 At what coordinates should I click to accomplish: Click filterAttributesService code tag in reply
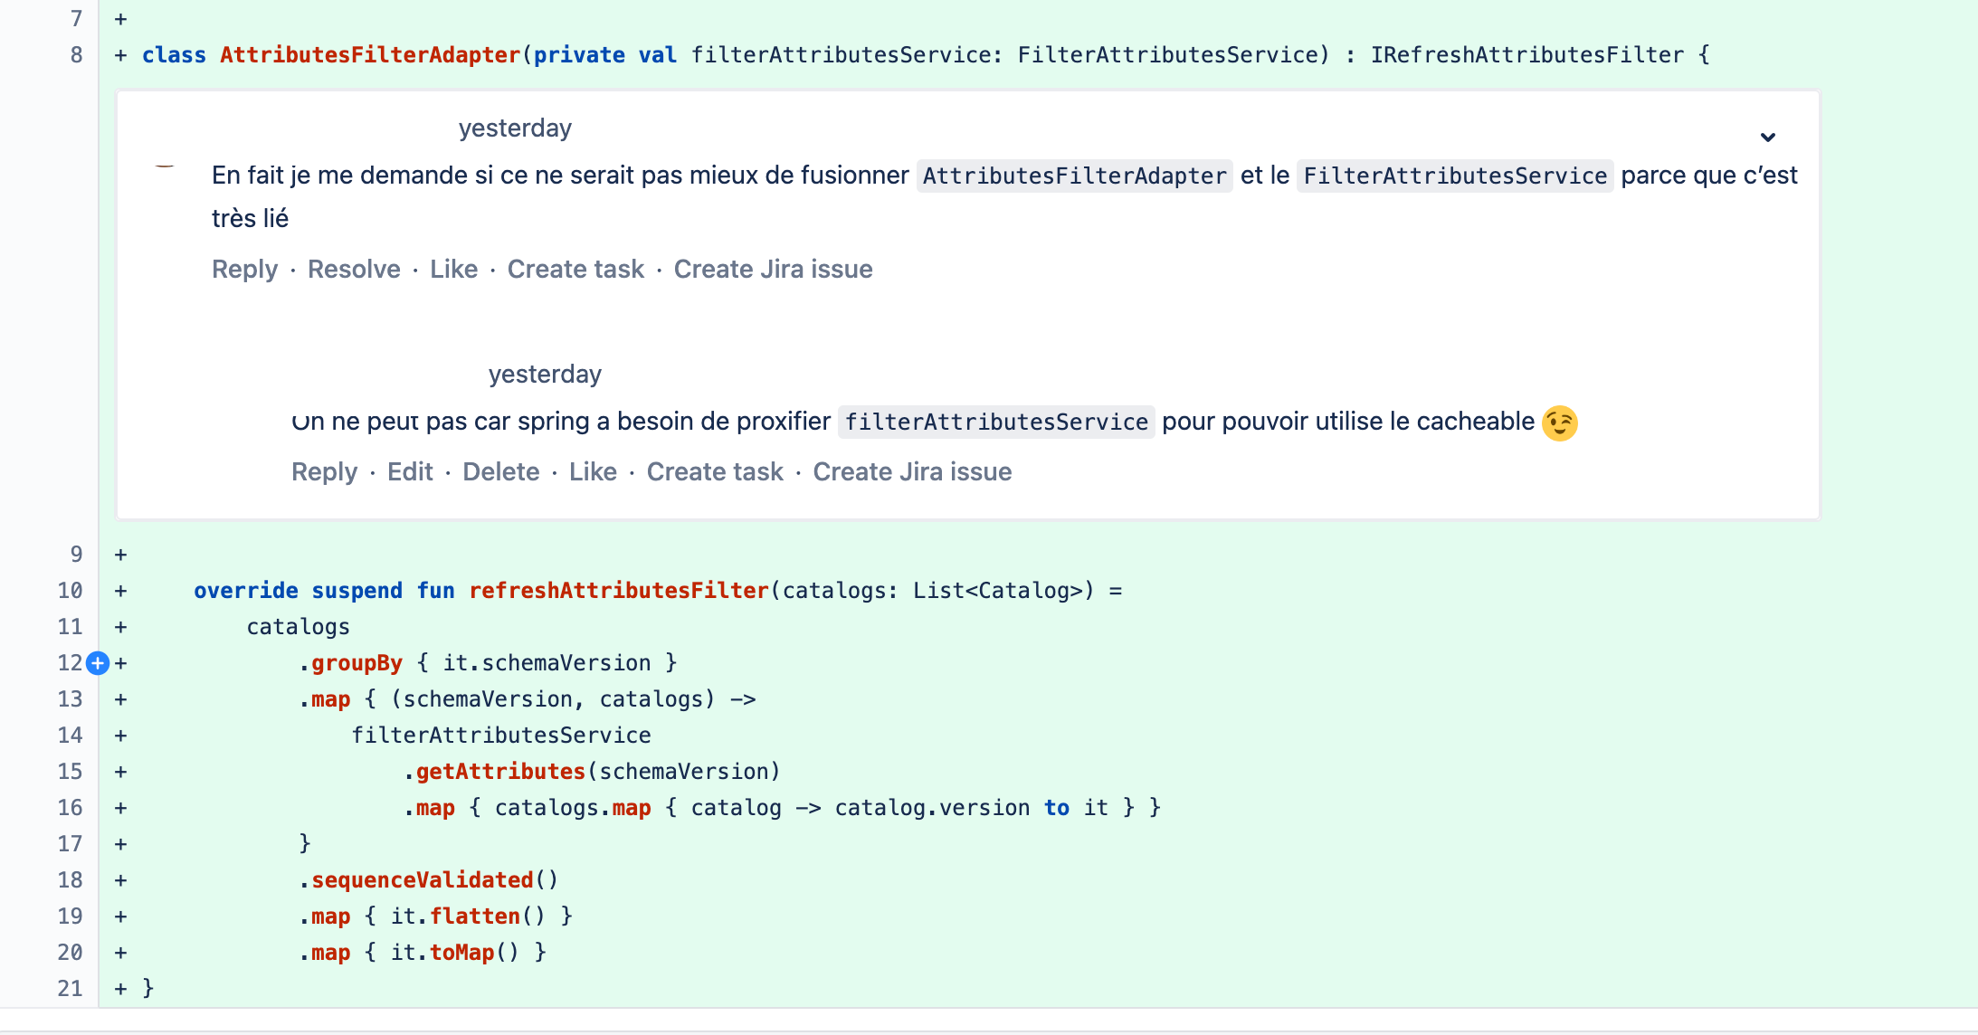pos(995,423)
